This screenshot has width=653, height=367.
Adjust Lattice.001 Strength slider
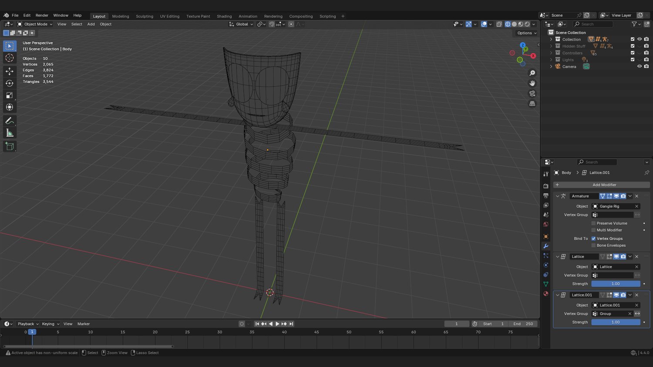(616, 323)
